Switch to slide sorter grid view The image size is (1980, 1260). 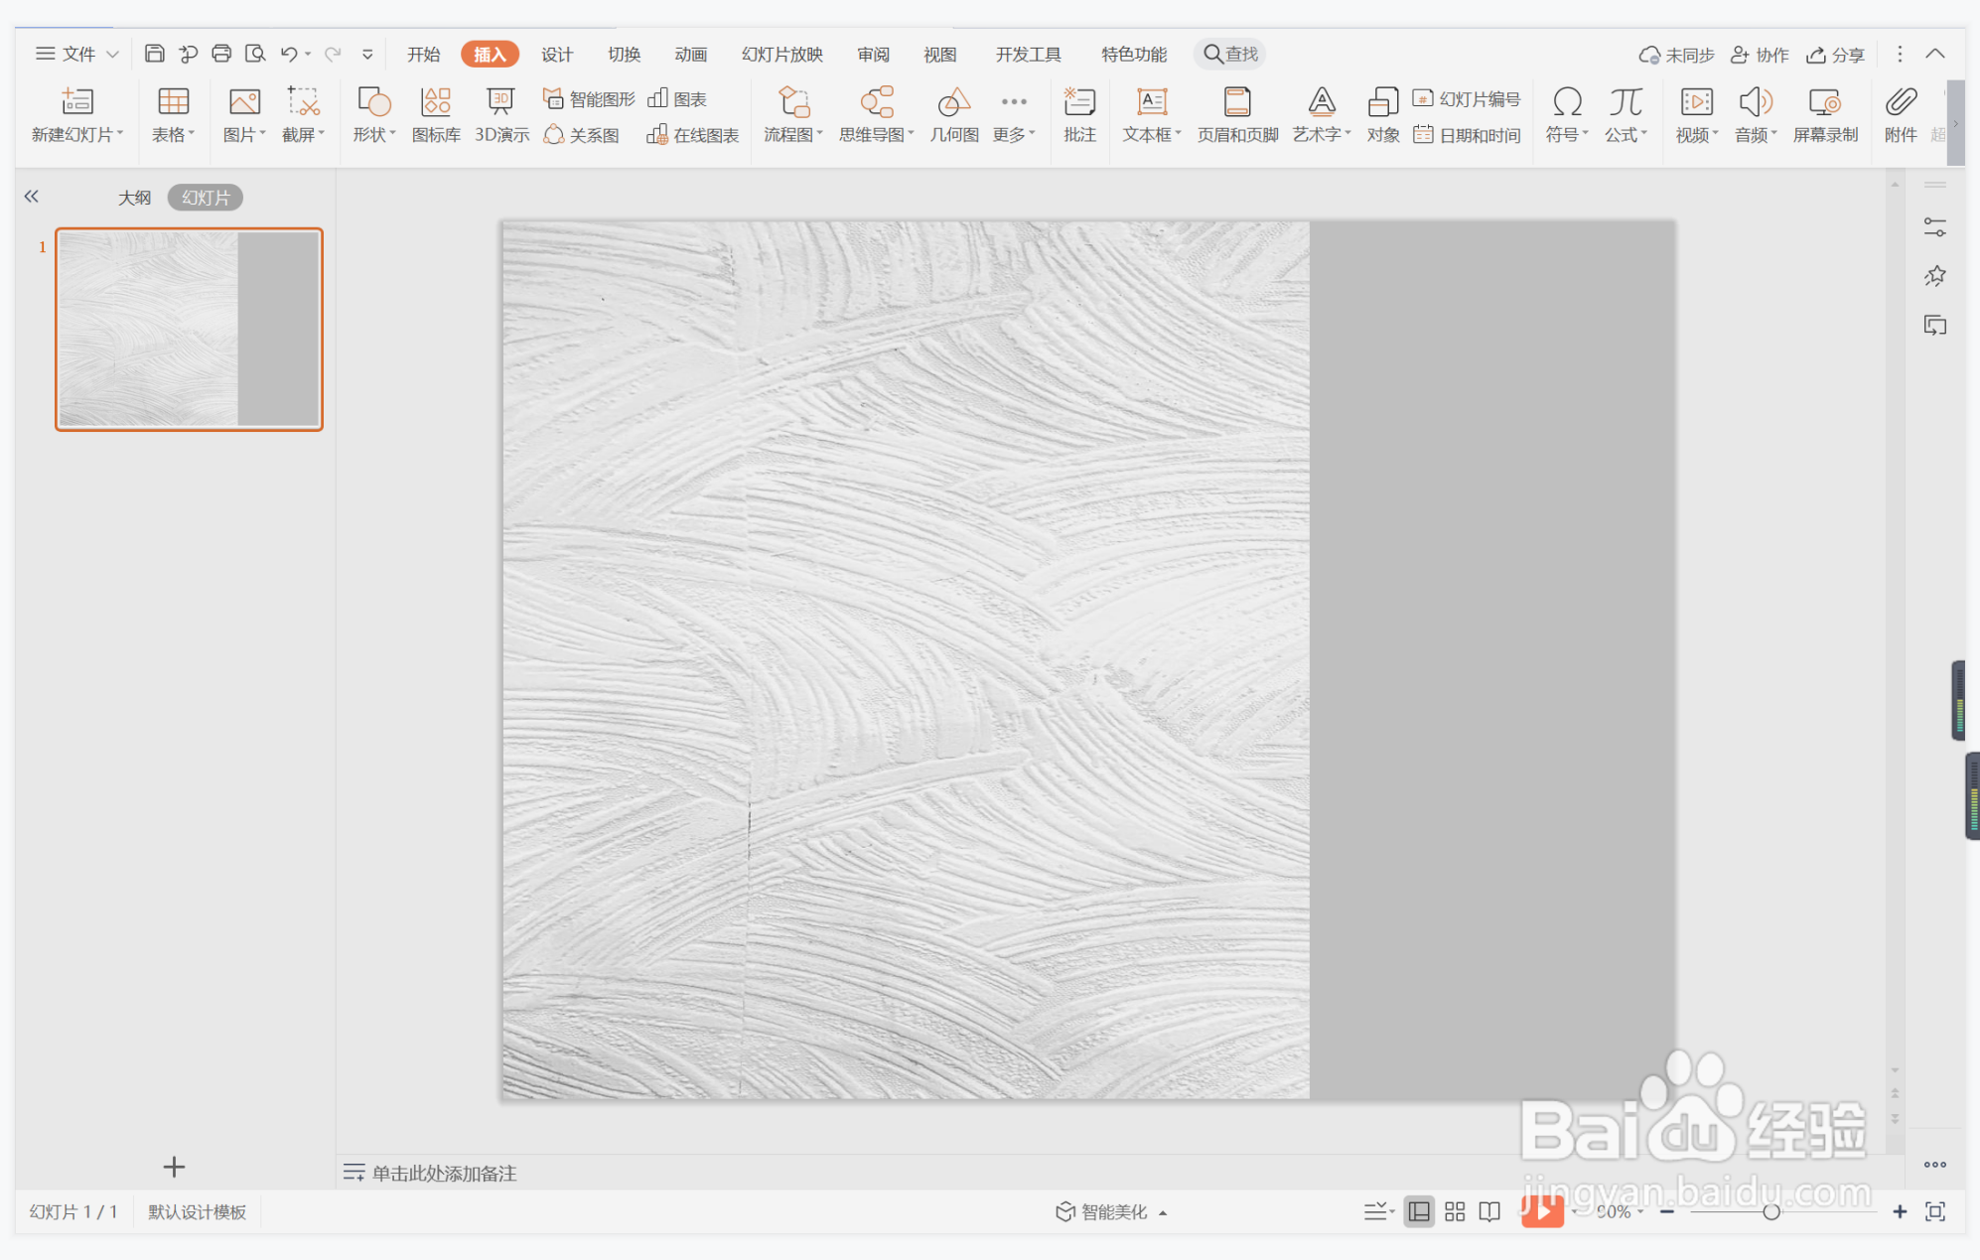[x=1455, y=1211]
